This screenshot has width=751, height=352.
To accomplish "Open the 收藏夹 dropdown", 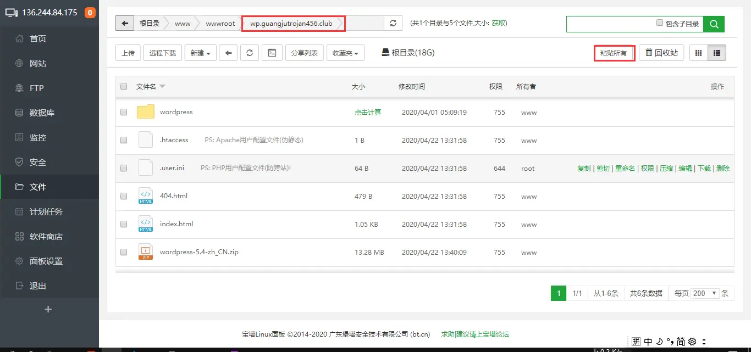I will pyautogui.click(x=345, y=53).
